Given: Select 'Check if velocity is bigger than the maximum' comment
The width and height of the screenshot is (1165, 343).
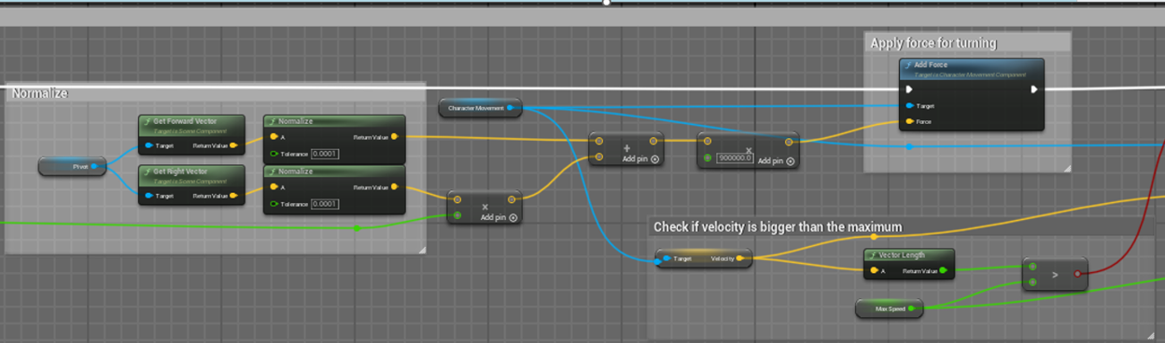Looking at the screenshot, I should (778, 226).
